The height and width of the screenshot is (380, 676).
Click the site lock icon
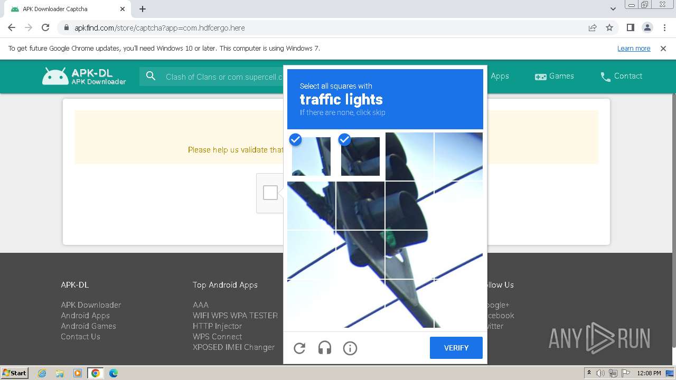67,27
